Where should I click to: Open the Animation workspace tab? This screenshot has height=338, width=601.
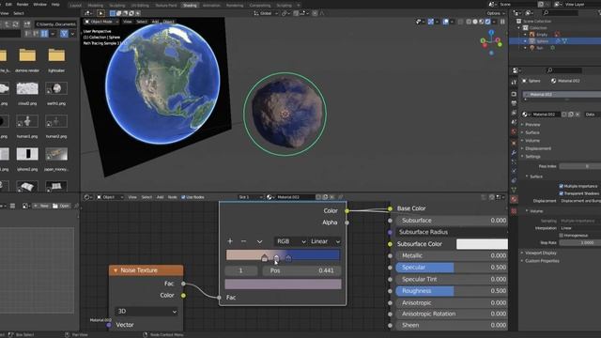pyautogui.click(x=211, y=6)
